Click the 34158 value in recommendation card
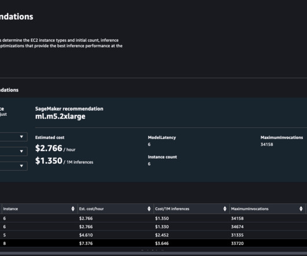The height and width of the screenshot is (256, 307). click(266, 144)
